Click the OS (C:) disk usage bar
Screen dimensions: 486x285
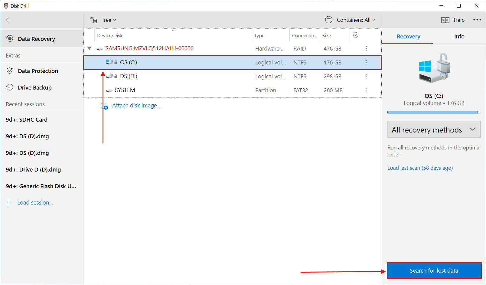point(434,112)
